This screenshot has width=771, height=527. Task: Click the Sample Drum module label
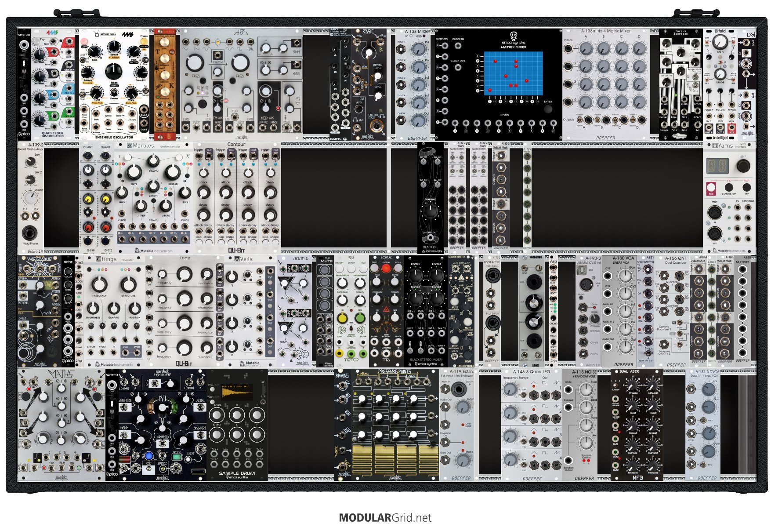pos(236,473)
